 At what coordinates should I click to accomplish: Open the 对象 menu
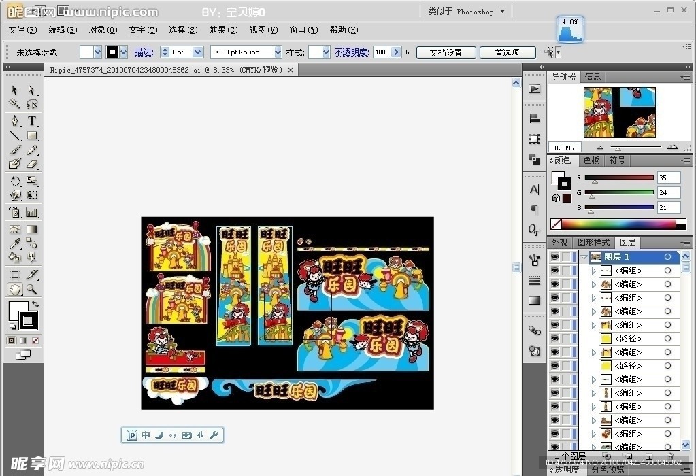coord(103,30)
